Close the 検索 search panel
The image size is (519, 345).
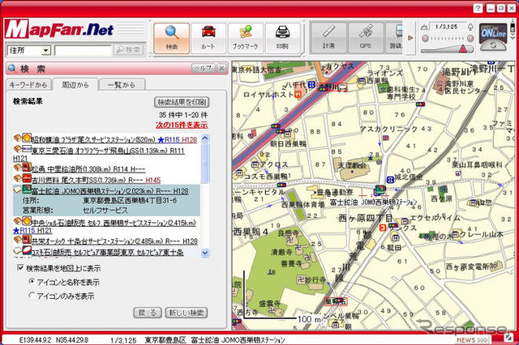pos(221,68)
